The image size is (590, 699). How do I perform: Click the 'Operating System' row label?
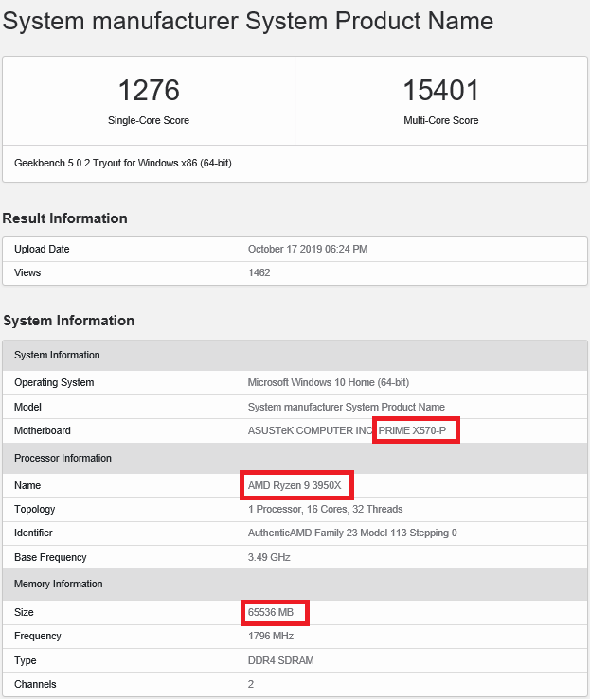tap(54, 382)
